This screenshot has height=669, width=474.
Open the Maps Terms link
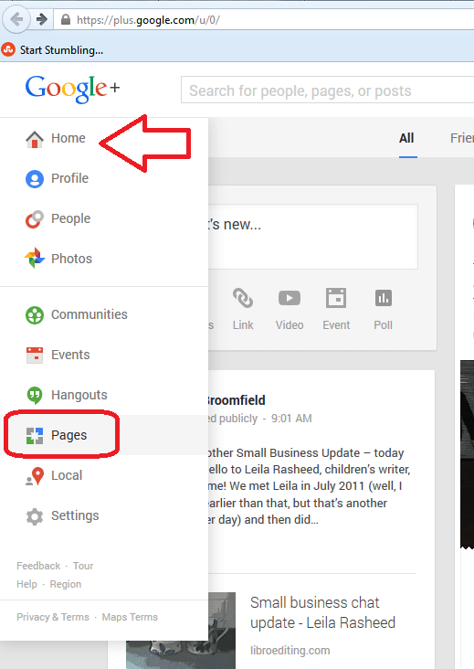pyautogui.click(x=130, y=617)
